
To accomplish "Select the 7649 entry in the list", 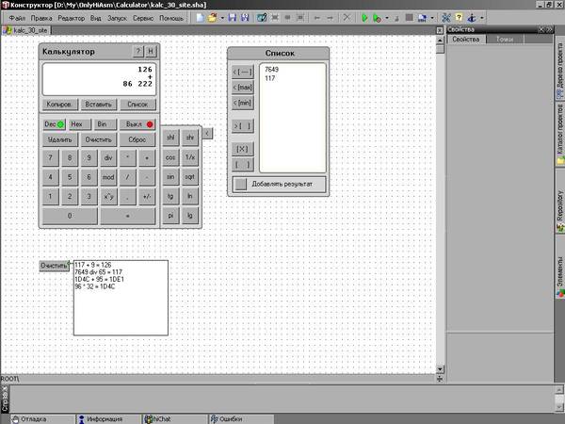I will click(x=272, y=70).
